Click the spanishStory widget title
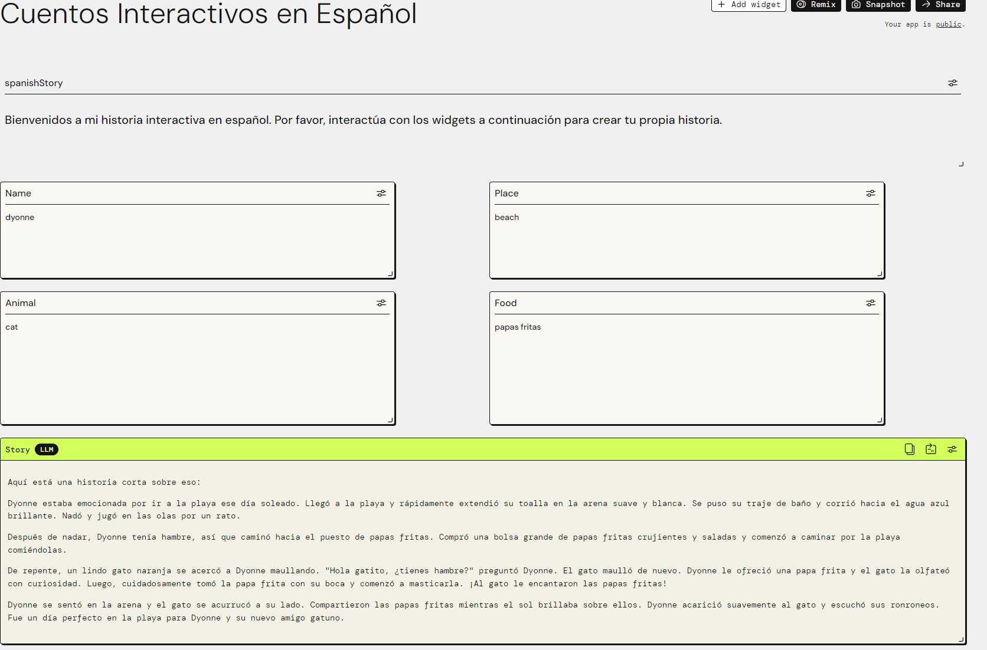987x650 pixels. (x=34, y=83)
